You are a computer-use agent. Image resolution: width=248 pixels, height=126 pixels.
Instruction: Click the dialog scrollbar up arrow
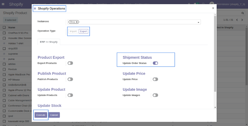click(x=215, y=14)
